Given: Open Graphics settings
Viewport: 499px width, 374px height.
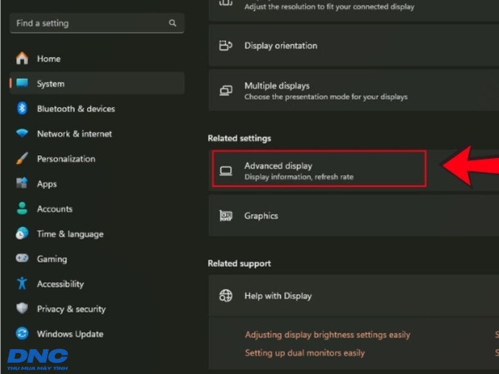Looking at the screenshot, I should coord(354,216).
